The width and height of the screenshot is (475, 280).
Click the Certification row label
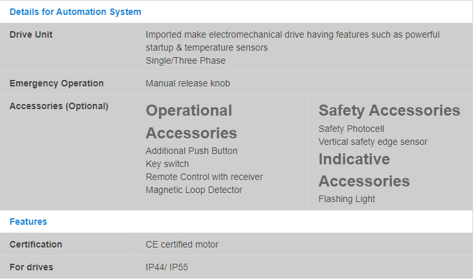[36, 244]
